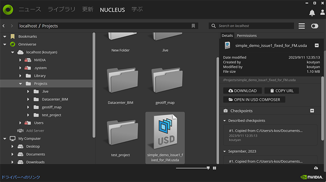Open the hamburger options menu
This screenshot has width=326, height=182.
(x=302, y=26)
